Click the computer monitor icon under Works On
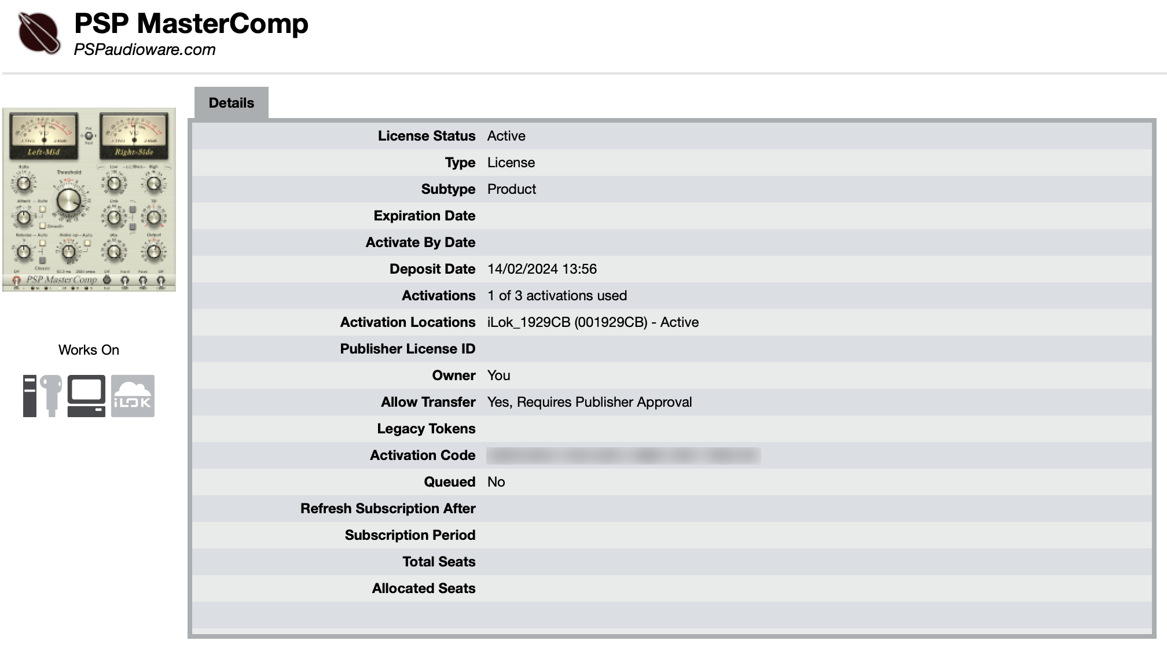Image resolution: width=1167 pixels, height=670 pixels. pyautogui.click(x=86, y=396)
